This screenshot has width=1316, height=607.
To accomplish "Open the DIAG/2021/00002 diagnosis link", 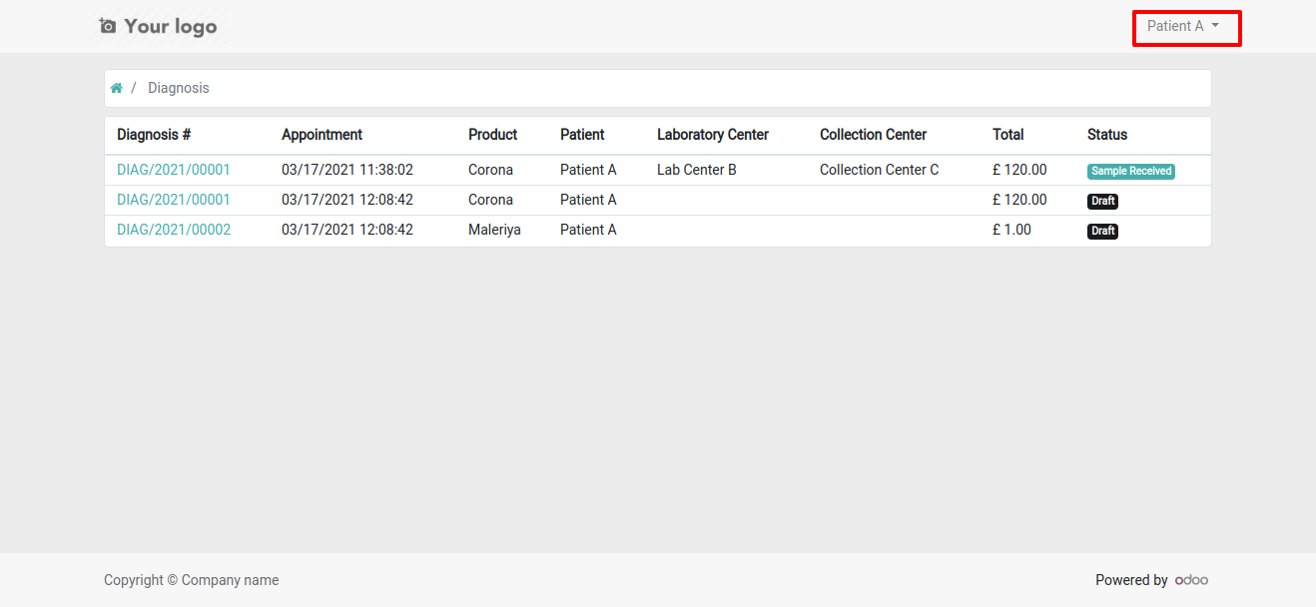I will 174,230.
